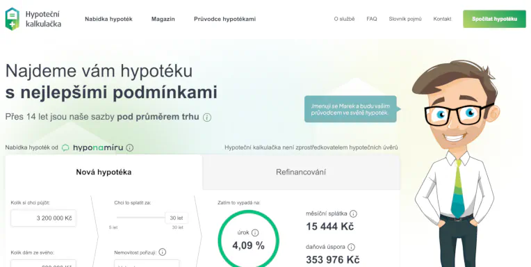Click the 'Kolik dám ze svého' input field
The width and height of the screenshot is (531, 267).
(43, 264)
